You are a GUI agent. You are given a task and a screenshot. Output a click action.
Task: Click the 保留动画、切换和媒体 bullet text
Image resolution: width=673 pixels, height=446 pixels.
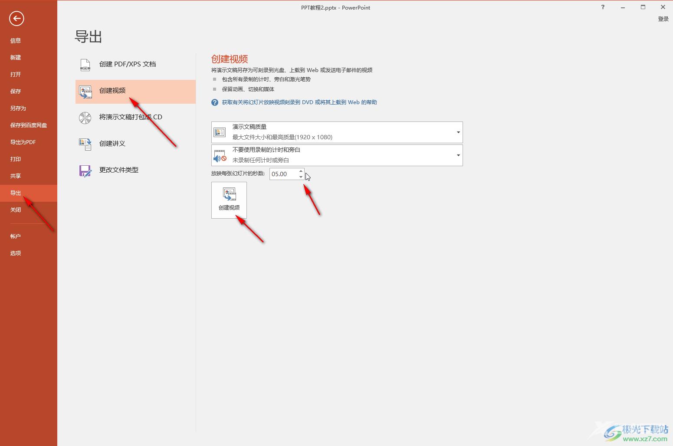click(248, 89)
